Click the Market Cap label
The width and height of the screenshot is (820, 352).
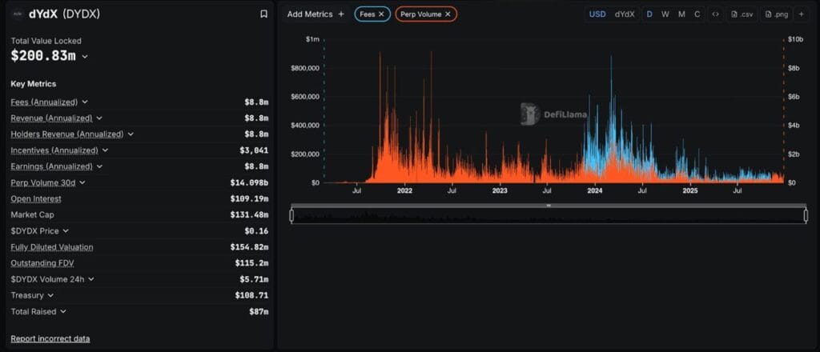(x=32, y=214)
